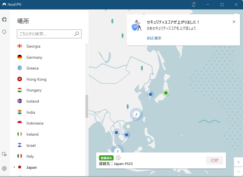This screenshot has height=177, width=243.
Task: Select Greece in the country list
Action: (x=32, y=68)
